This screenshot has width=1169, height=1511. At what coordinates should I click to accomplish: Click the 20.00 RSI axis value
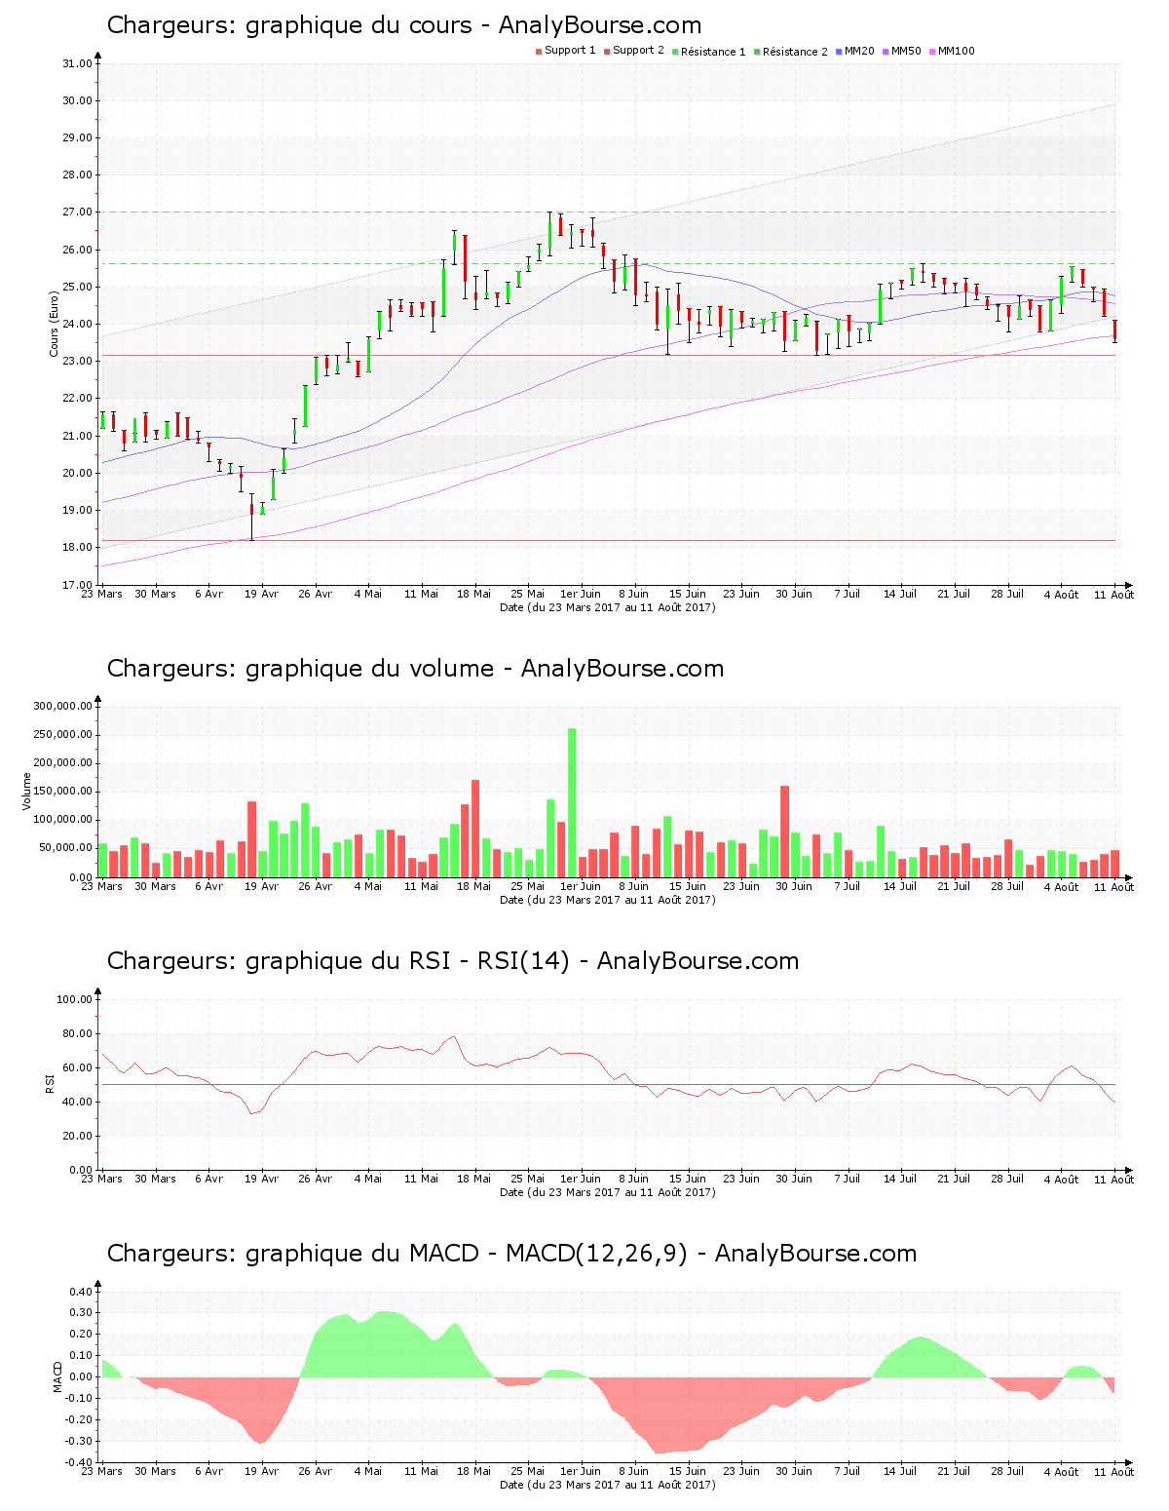click(x=77, y=1136)
